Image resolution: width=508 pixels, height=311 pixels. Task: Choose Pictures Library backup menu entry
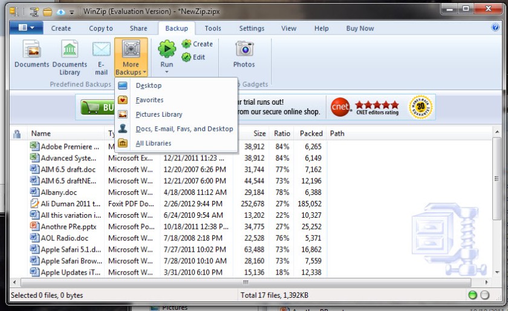tap(176, 114)
